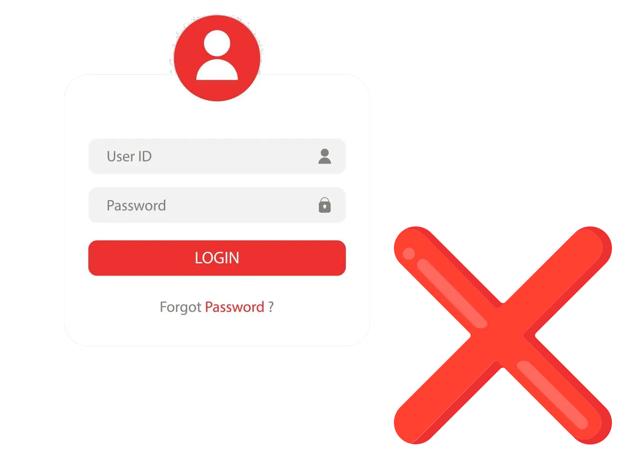The width and height of the screenshot is (635, 452).
Task: Click the white shoulders shape of the avatar
Action: [x=217, y=70]
